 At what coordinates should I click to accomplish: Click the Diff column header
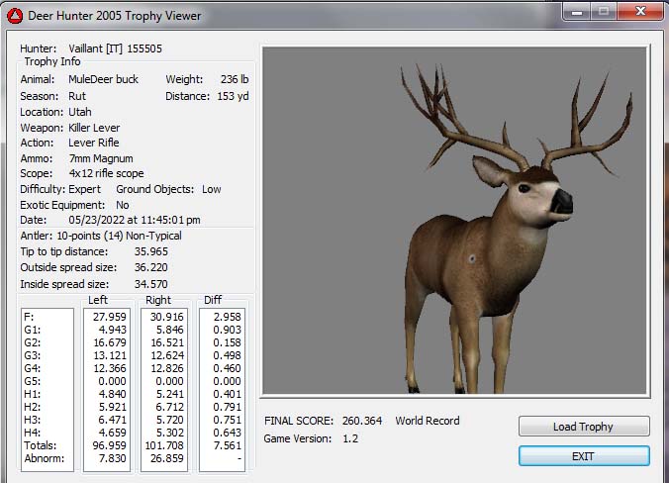click(213, 300)
